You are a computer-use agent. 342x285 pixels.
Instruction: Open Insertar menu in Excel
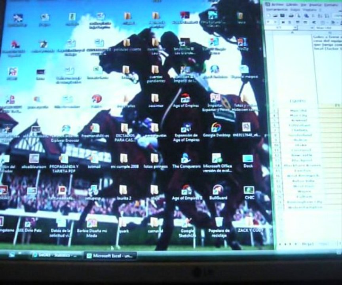tap(315, 5)
